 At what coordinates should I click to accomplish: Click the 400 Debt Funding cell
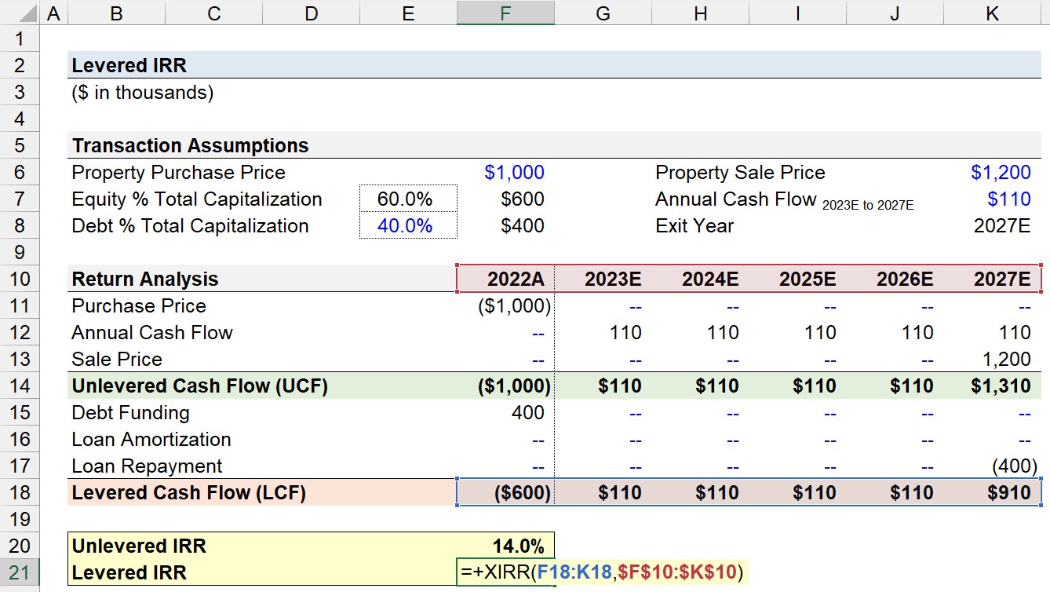[x=527, y=413]
